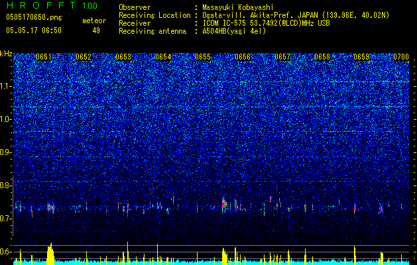Select the ICOM IC-575 53.7492 MHz USB text

(266, 23)
